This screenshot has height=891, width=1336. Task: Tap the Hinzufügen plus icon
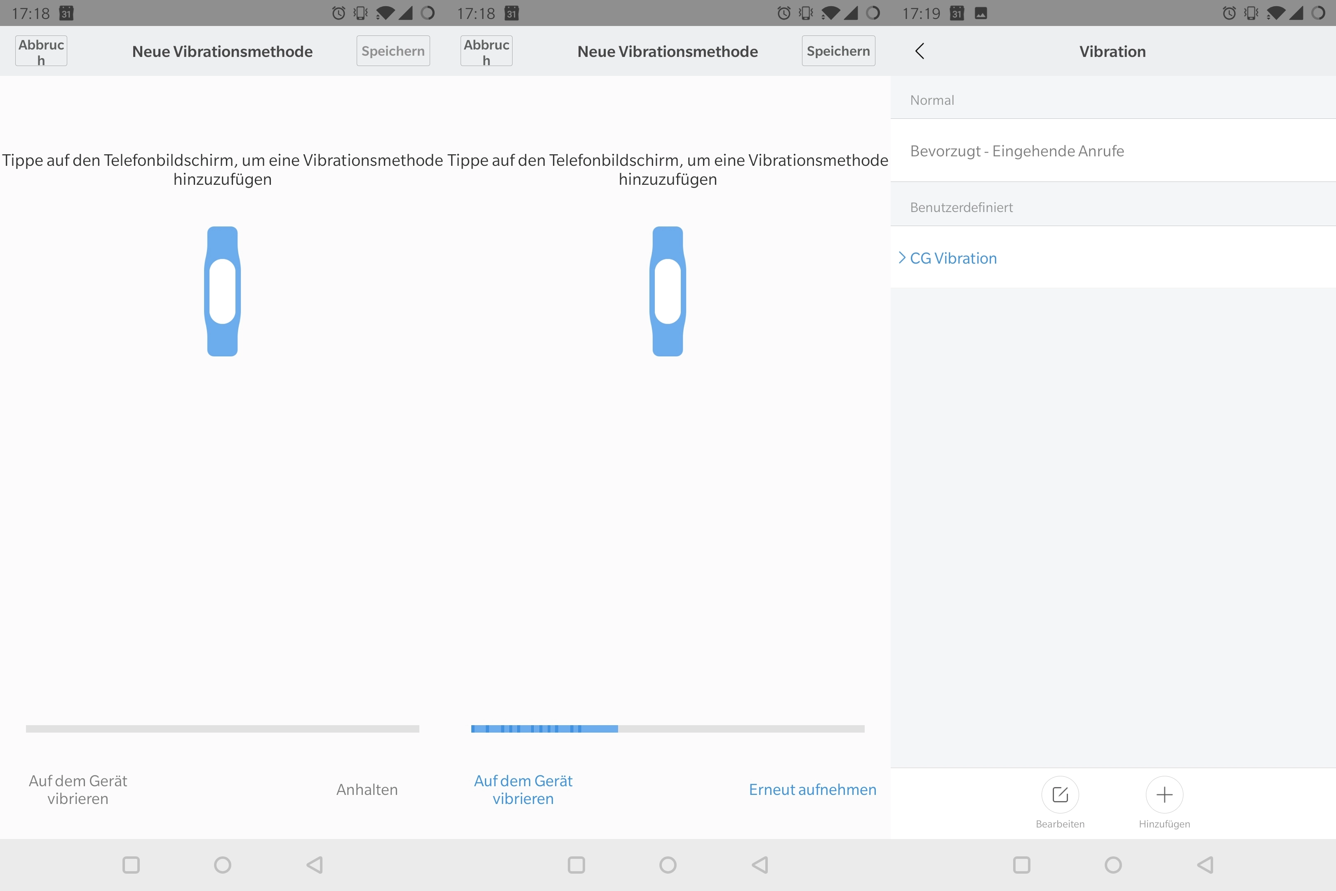(x=1164, y=794)
